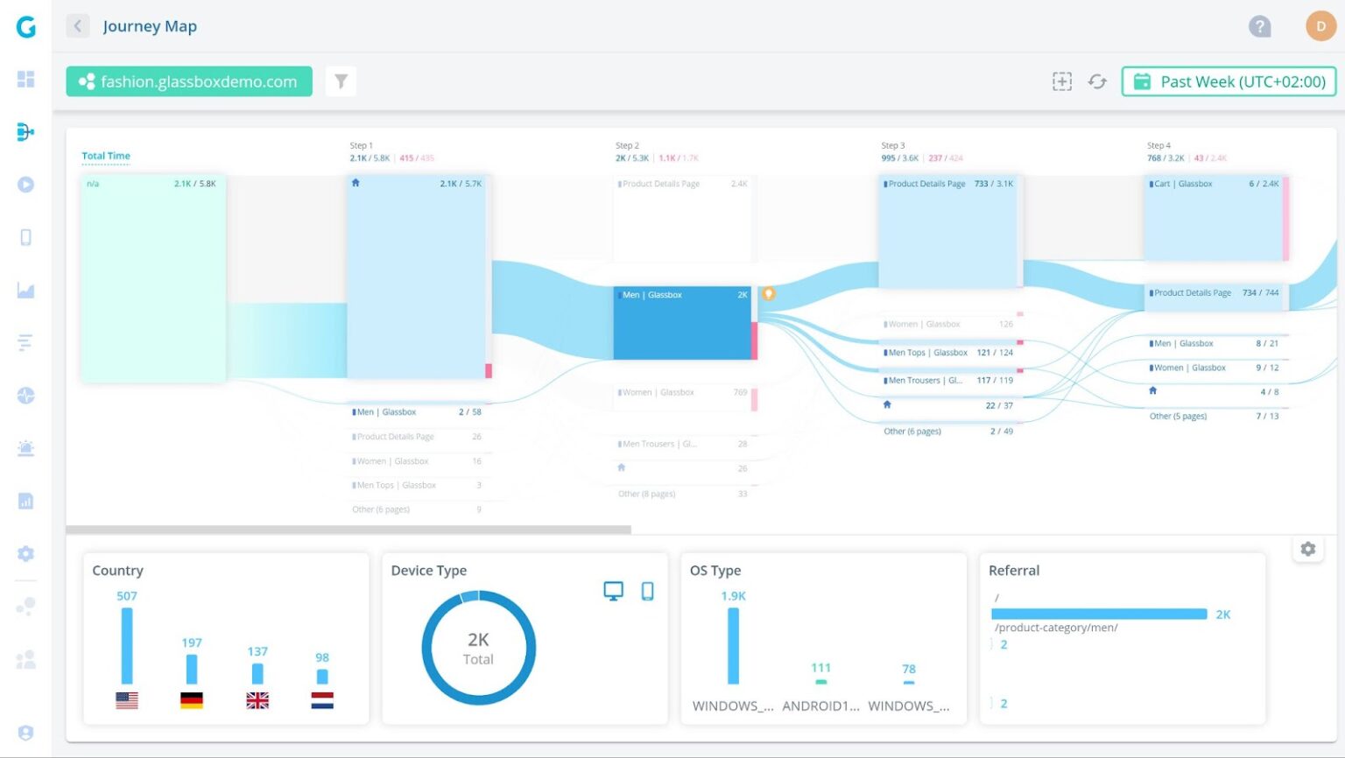Switch to the Total Time view
Image resolution: width=1345 pixels, height=758 pixels.
(105, 155)
